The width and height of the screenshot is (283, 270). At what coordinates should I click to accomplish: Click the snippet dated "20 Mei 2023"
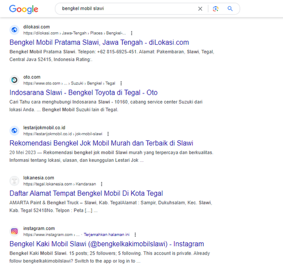click(x=112, y=156)
